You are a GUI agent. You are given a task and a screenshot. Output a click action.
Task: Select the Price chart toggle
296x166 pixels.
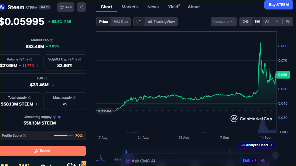click(103, 22)
